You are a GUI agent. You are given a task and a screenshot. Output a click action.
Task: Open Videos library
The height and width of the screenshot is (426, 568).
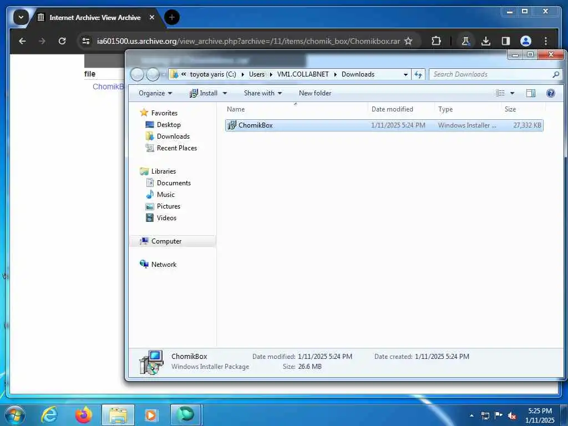166,217
